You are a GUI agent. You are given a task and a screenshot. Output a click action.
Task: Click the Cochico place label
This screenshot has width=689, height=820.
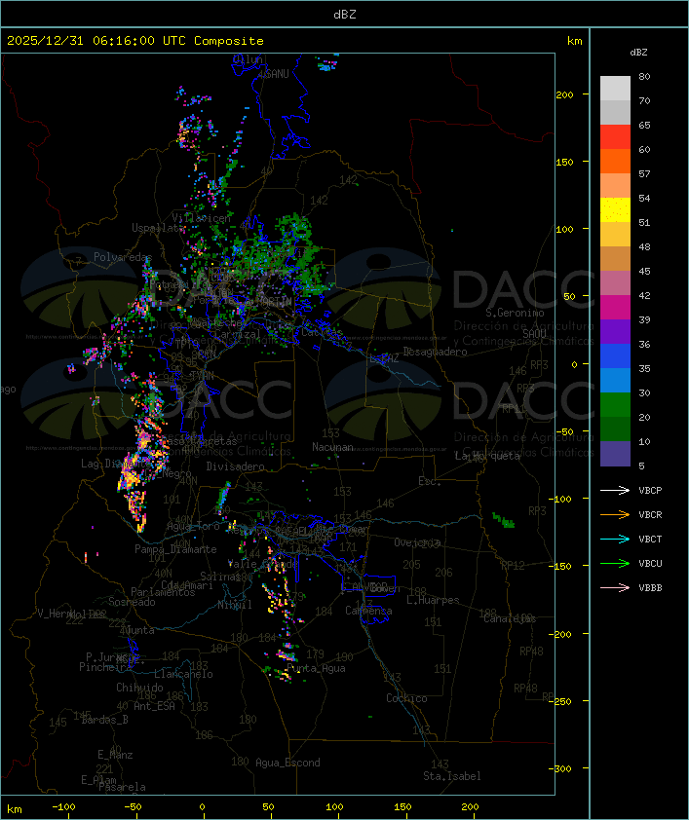406,698
